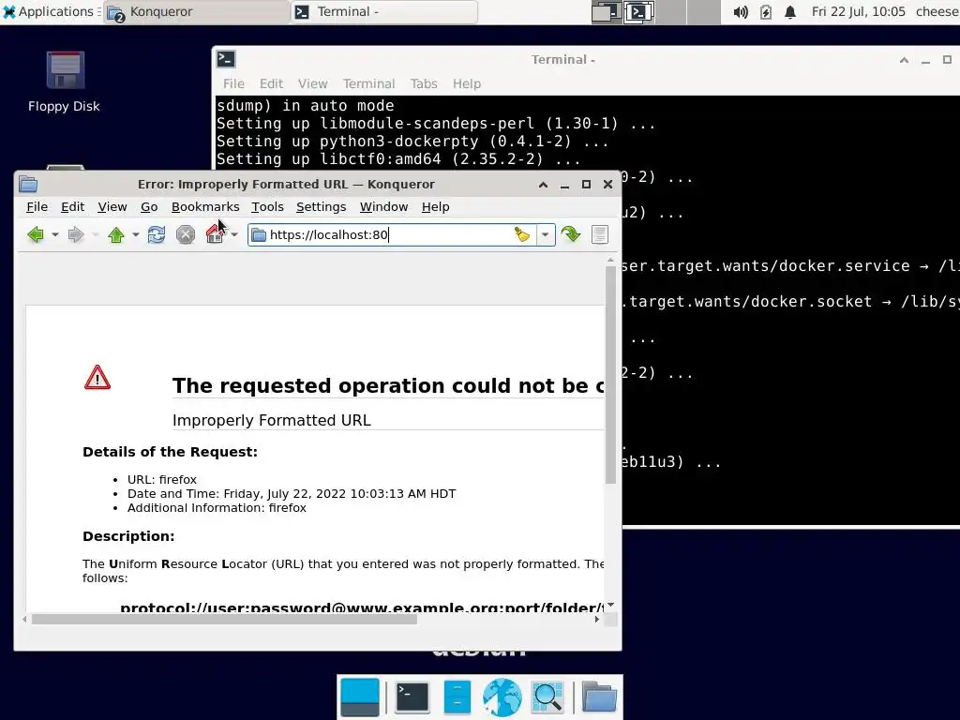Open the home folder icon in the dock

point(599,697)
